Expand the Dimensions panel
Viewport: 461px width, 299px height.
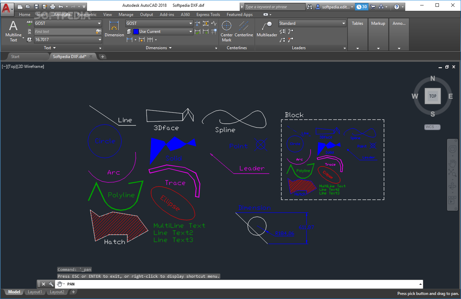[x=159, y=48]
